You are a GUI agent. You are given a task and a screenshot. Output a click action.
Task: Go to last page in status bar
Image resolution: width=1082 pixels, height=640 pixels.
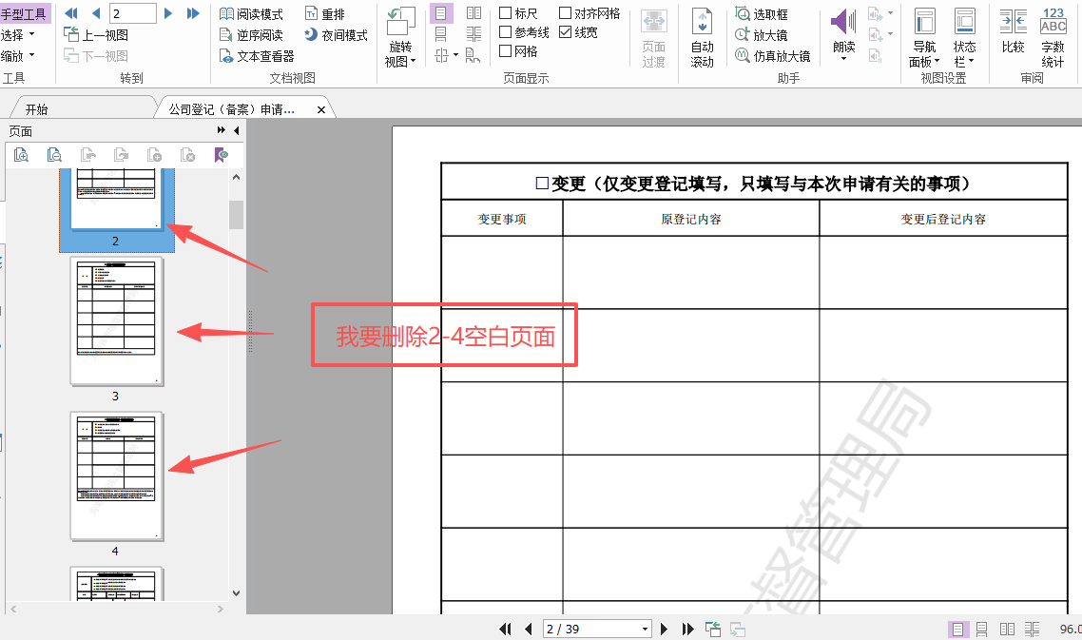pos(687,629)
